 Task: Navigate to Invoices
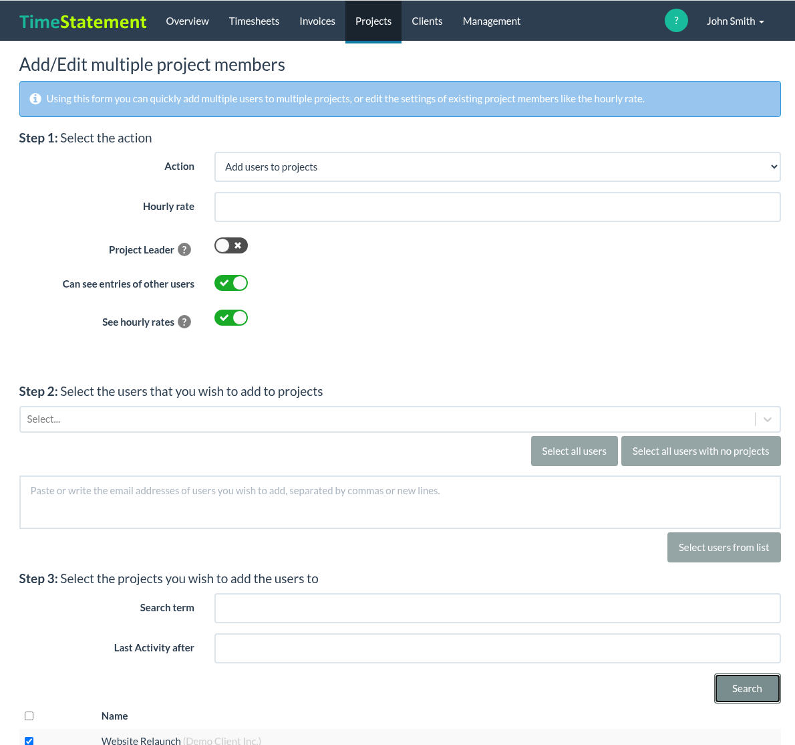[317, 21]
